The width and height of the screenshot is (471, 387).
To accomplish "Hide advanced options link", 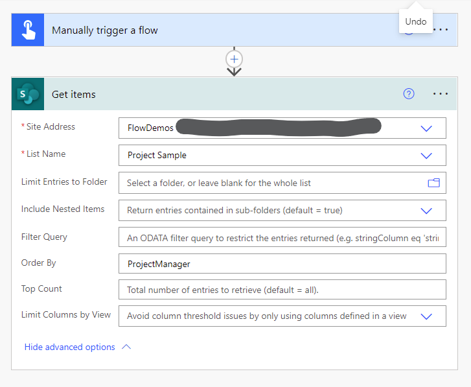I will (70, 347).
